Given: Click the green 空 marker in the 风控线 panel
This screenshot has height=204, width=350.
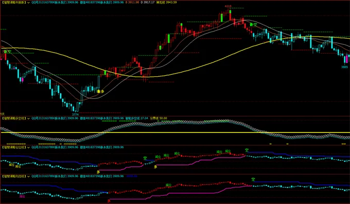Looking at the screenshot, I should (253, 179).
